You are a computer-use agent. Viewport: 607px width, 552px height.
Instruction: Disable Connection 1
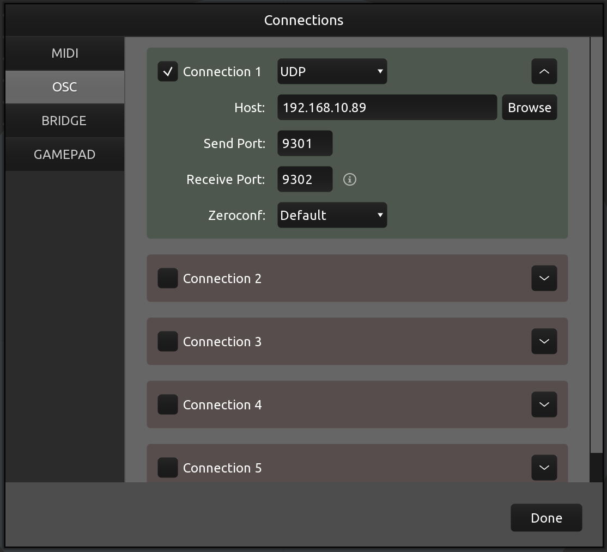coord(167,71)
